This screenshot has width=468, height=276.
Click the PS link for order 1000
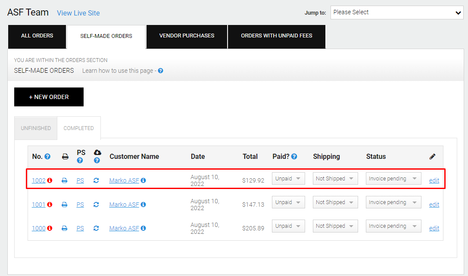[x=80, y=228]
